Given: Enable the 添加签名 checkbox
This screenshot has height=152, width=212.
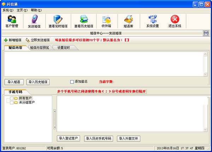Looking at the screenshot, I should (72, 82).
